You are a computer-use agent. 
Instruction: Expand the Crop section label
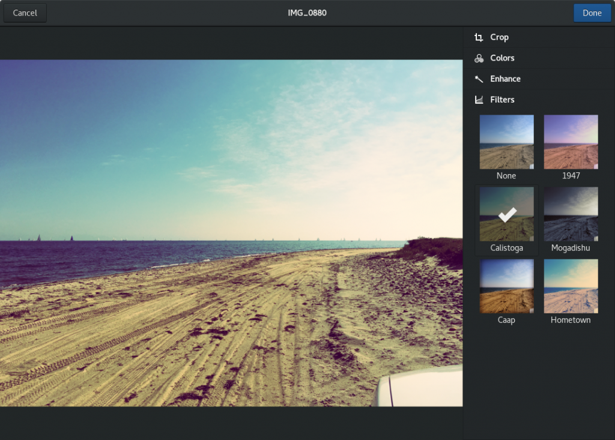[x=499, y=37]
